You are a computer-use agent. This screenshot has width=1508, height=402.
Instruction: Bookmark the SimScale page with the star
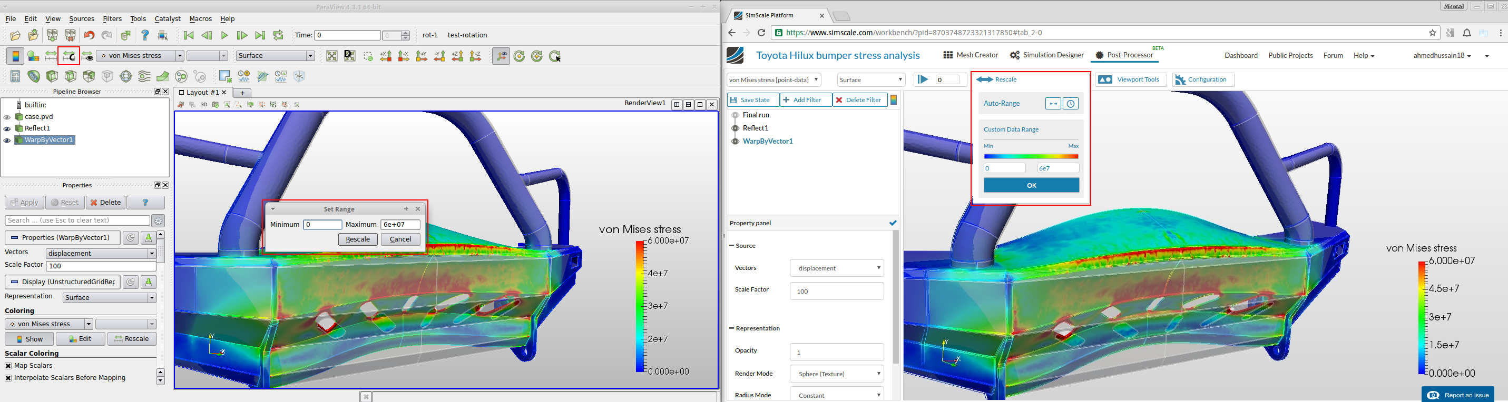(x=1433, y=33)
